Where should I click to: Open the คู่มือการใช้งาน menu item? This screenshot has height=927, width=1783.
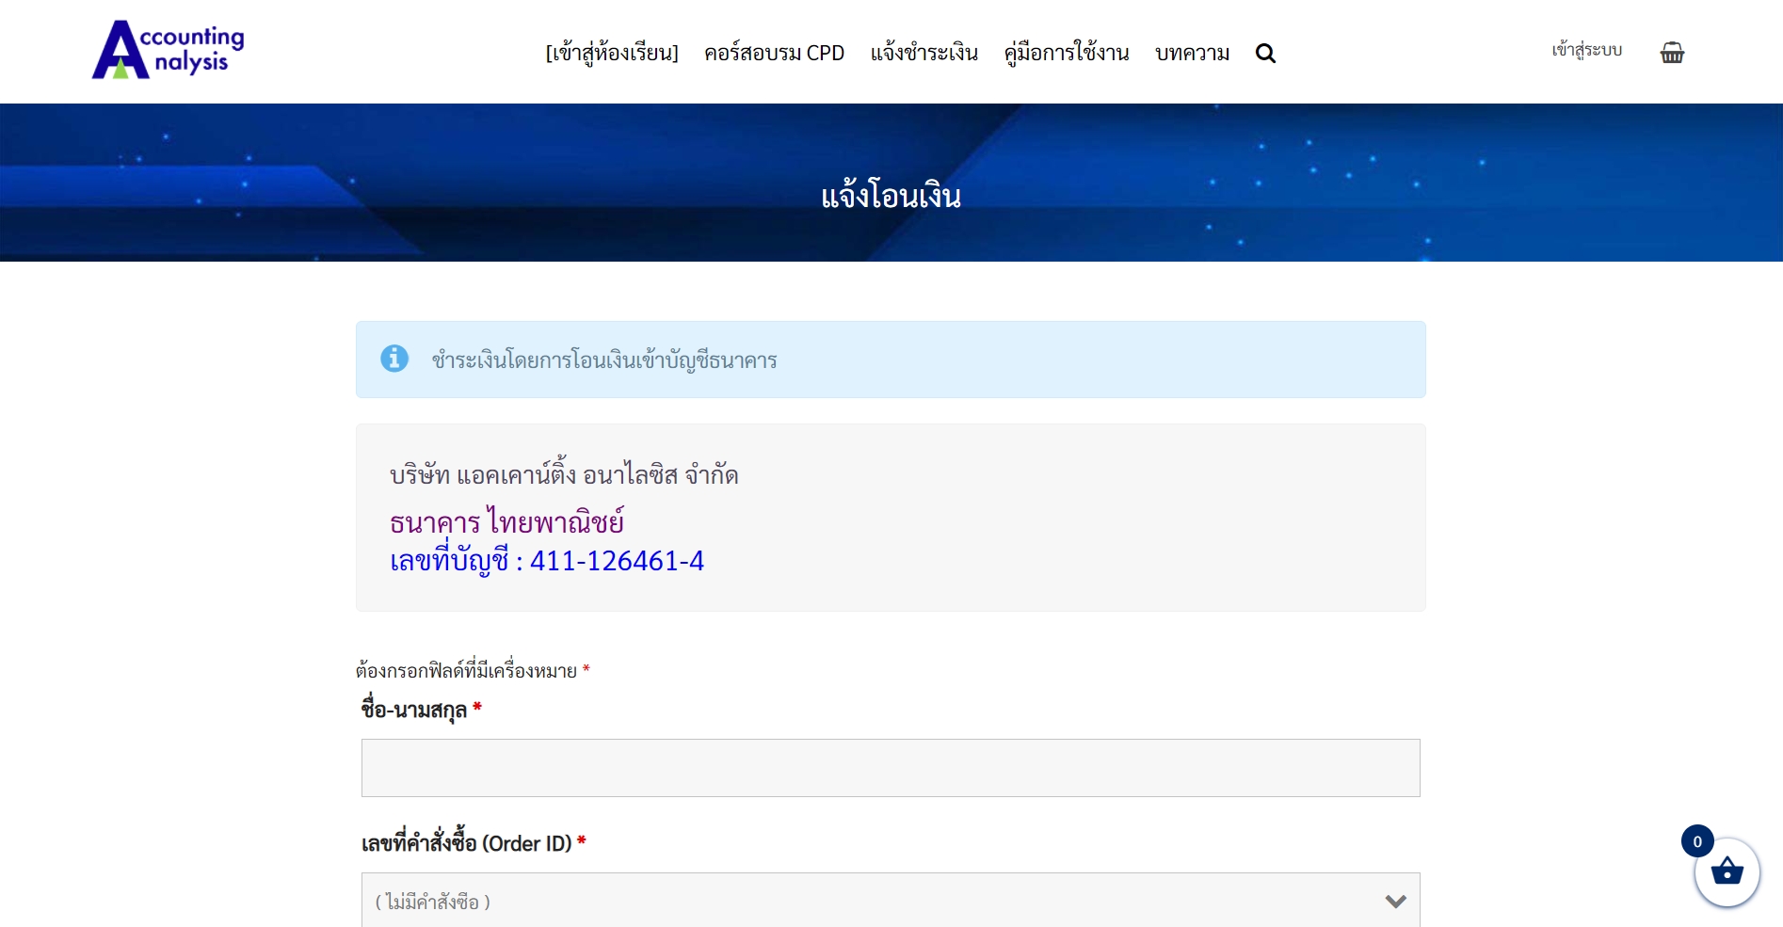tap(1067, 54)
